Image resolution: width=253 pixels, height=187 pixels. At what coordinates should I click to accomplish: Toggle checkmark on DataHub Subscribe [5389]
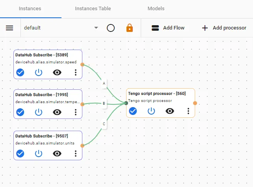click(x=20, y=72)
